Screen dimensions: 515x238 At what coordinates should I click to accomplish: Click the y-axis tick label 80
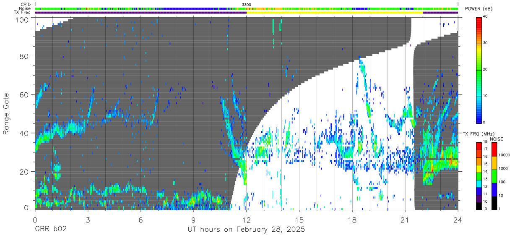pos(25,56)
